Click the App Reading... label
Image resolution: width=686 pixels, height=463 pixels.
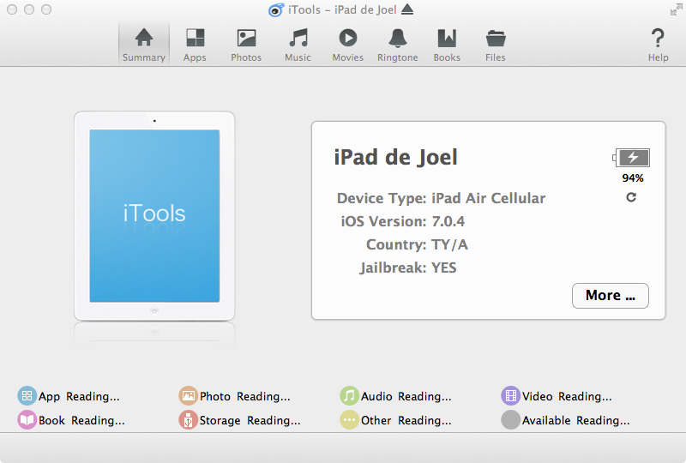pos(79,396)
